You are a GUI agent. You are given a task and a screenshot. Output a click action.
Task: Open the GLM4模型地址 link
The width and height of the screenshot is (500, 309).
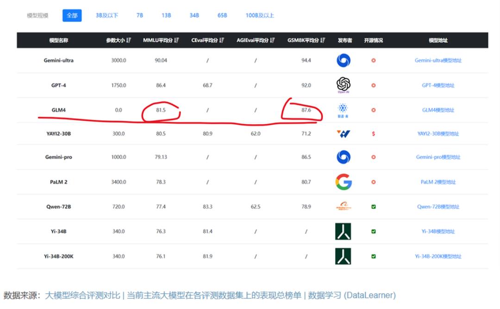pyautogui.click(x=438, y=110)
